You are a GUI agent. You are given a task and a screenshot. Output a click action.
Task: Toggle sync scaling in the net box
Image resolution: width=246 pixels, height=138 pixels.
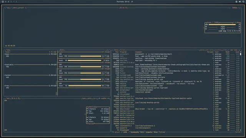[x=84, y=99]
